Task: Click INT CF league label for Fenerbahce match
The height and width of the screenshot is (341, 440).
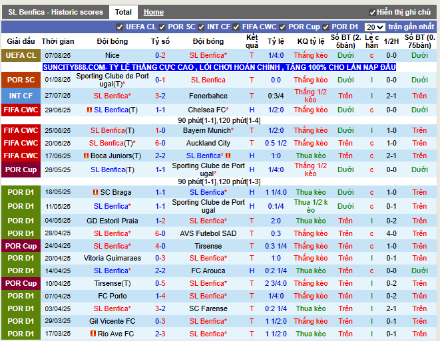Action: pos(21,96)
